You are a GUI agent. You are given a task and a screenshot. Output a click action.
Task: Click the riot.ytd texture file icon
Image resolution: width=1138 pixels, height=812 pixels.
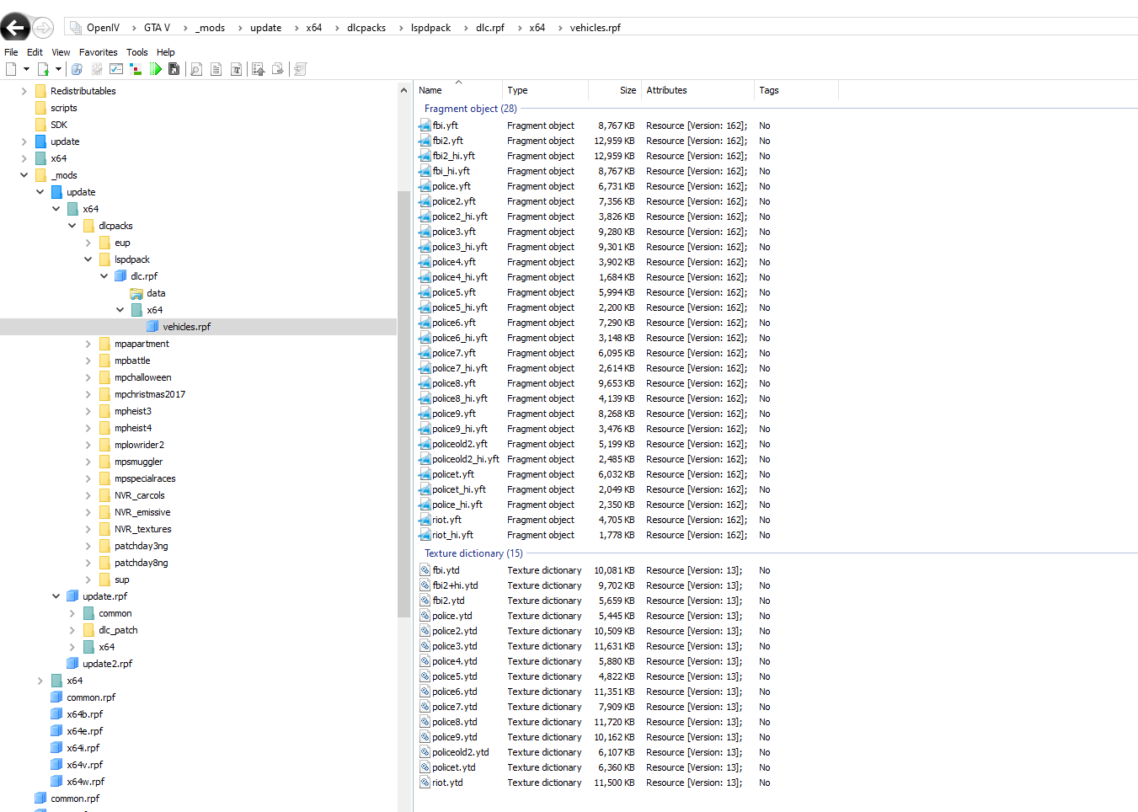[x=425, y=783]
